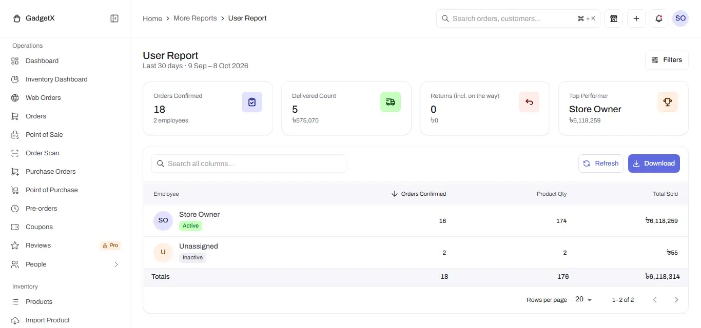Click the Reviews star icon
Viewport: 701px width, 328px height.
[x=15, y=245]
